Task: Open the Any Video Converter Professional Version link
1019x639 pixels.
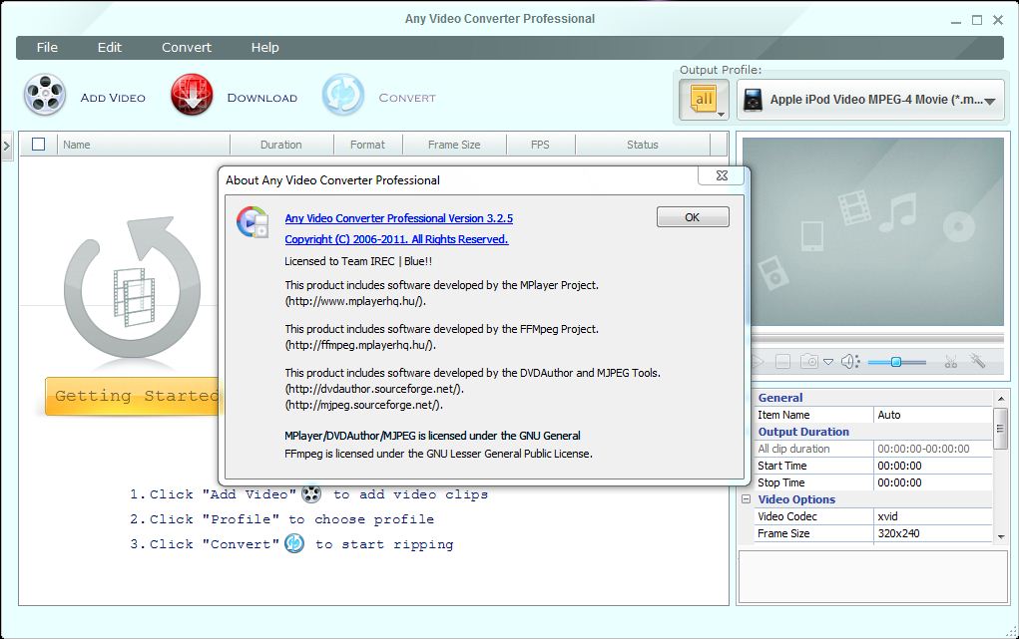Action: [x=399, y=218]
